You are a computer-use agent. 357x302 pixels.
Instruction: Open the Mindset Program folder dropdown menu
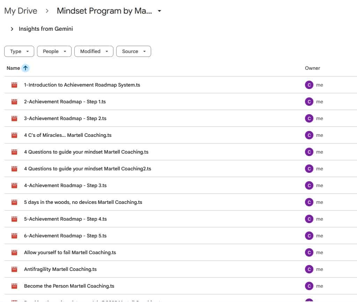coord(159,11)
